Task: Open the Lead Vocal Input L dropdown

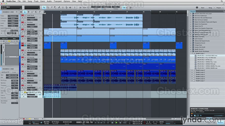Action: click(32, 20)
